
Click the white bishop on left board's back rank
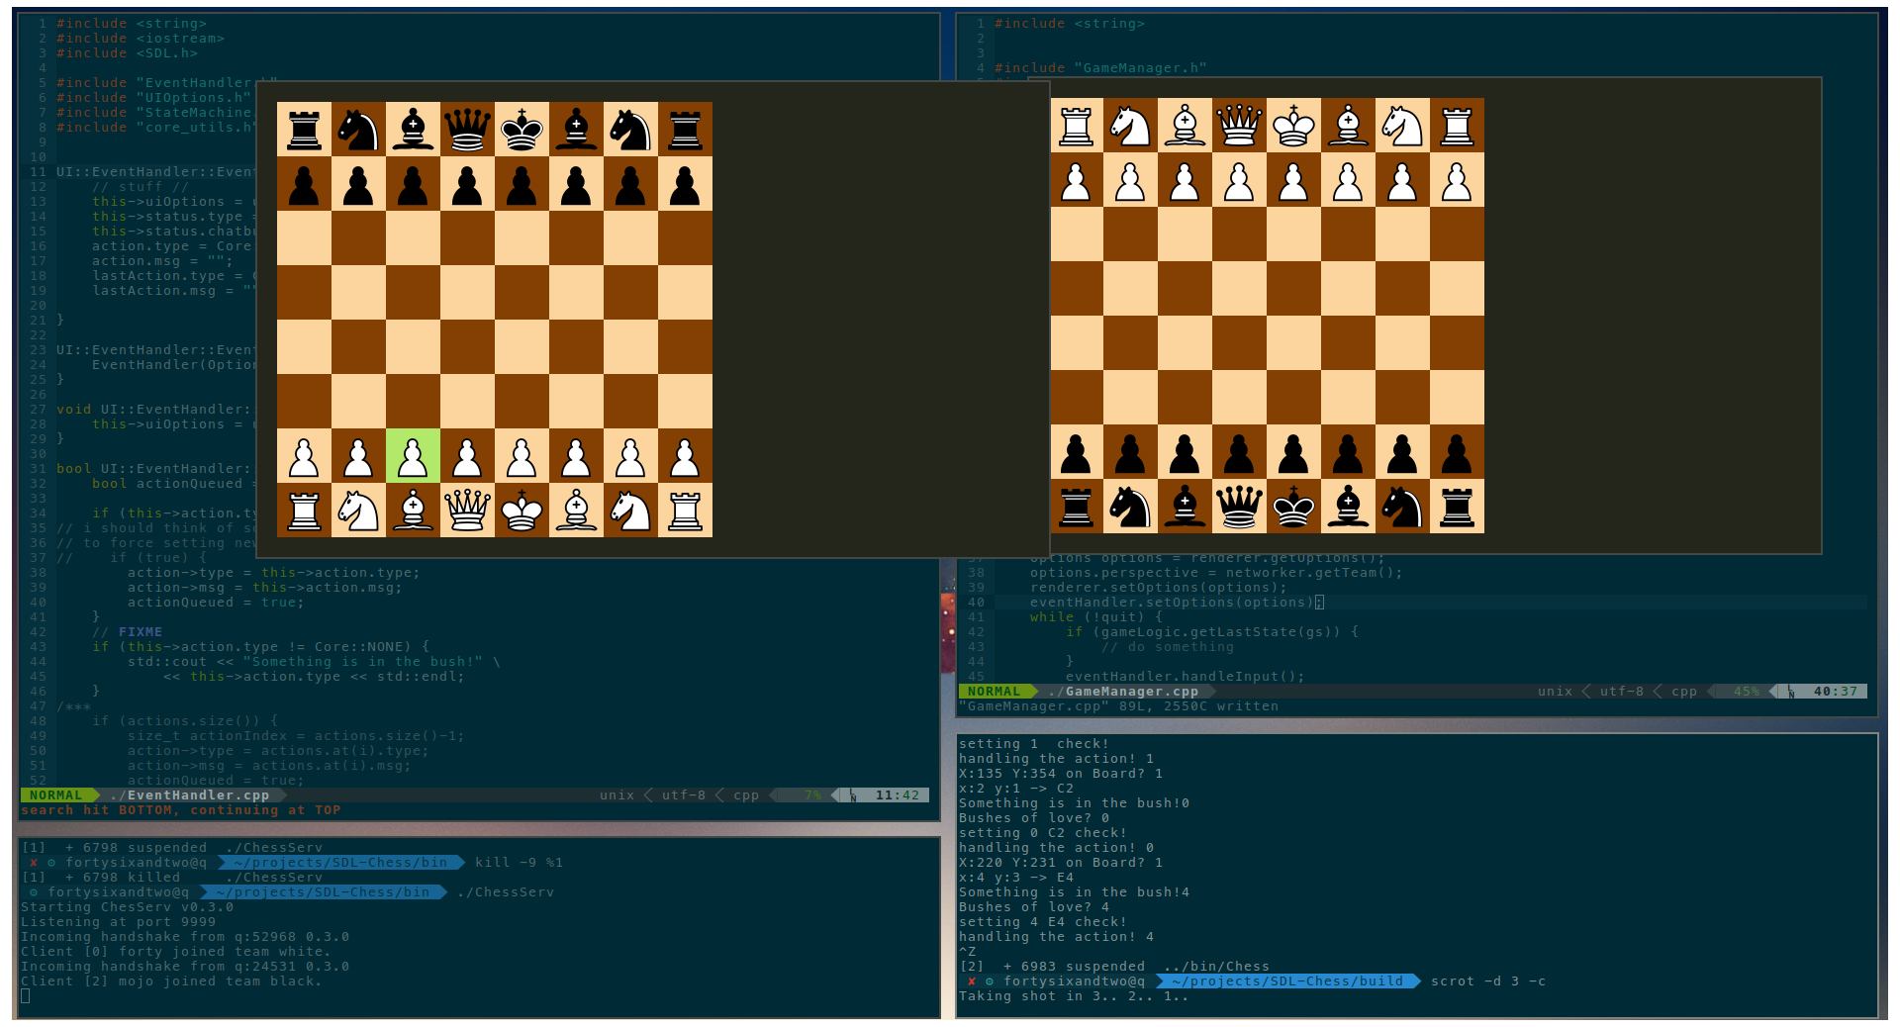pos(413,511)
